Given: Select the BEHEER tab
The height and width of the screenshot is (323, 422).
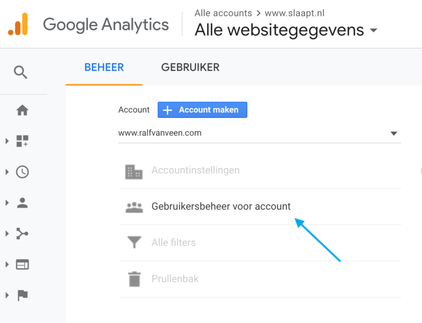Looking at the screenshot, I should [x=104, y=67].
